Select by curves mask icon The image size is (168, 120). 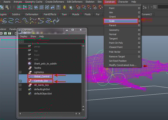[x=30, y=7]
